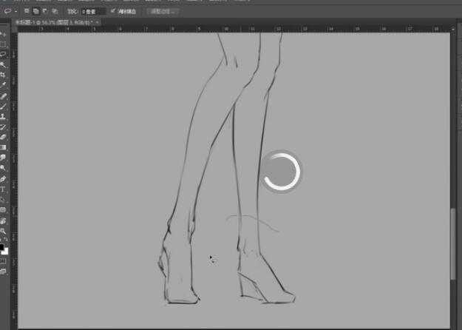Toggle the Anti-alias checkbox
Viewport: 462px width, 330px height.
point(113,11)
